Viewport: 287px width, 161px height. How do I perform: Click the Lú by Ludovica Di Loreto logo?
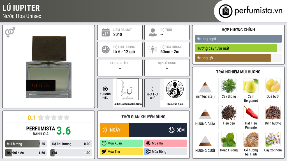click(128, 89)
